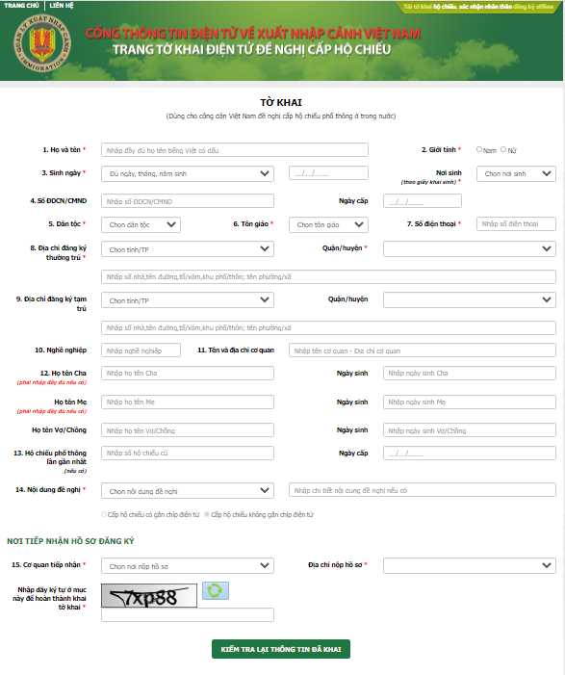Click the captcha text entry field

click(x=188, y=614)
